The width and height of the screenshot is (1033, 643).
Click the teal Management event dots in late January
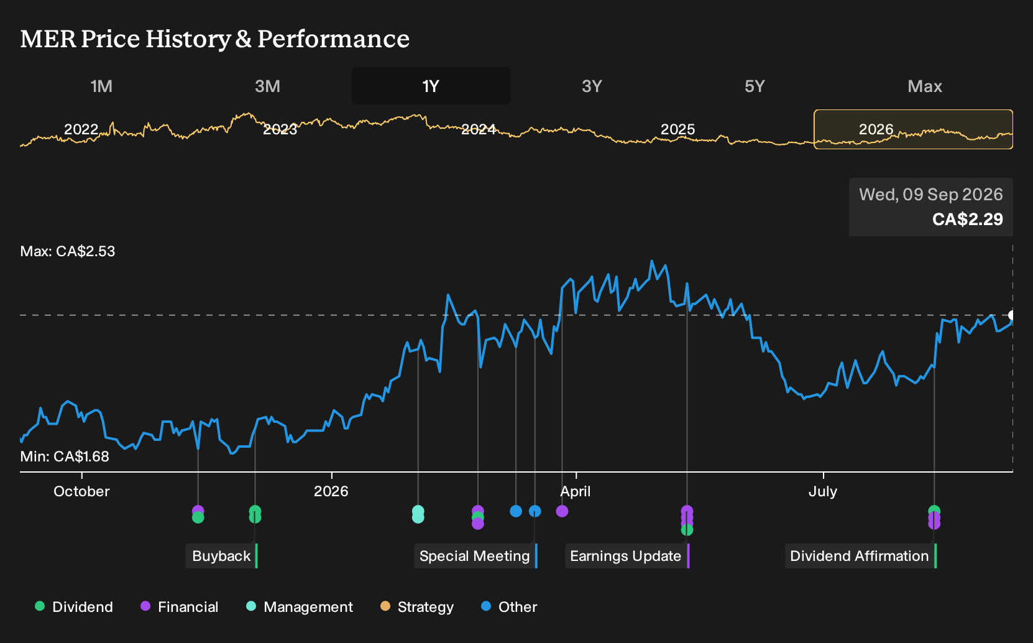point(418,514)
